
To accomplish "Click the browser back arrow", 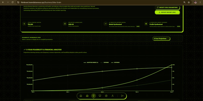I will (3, 2).
